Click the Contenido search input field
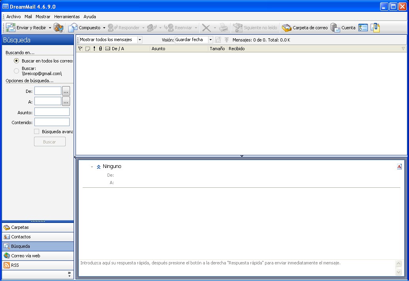This screenshot has height=281, width=409. [52, 122]
